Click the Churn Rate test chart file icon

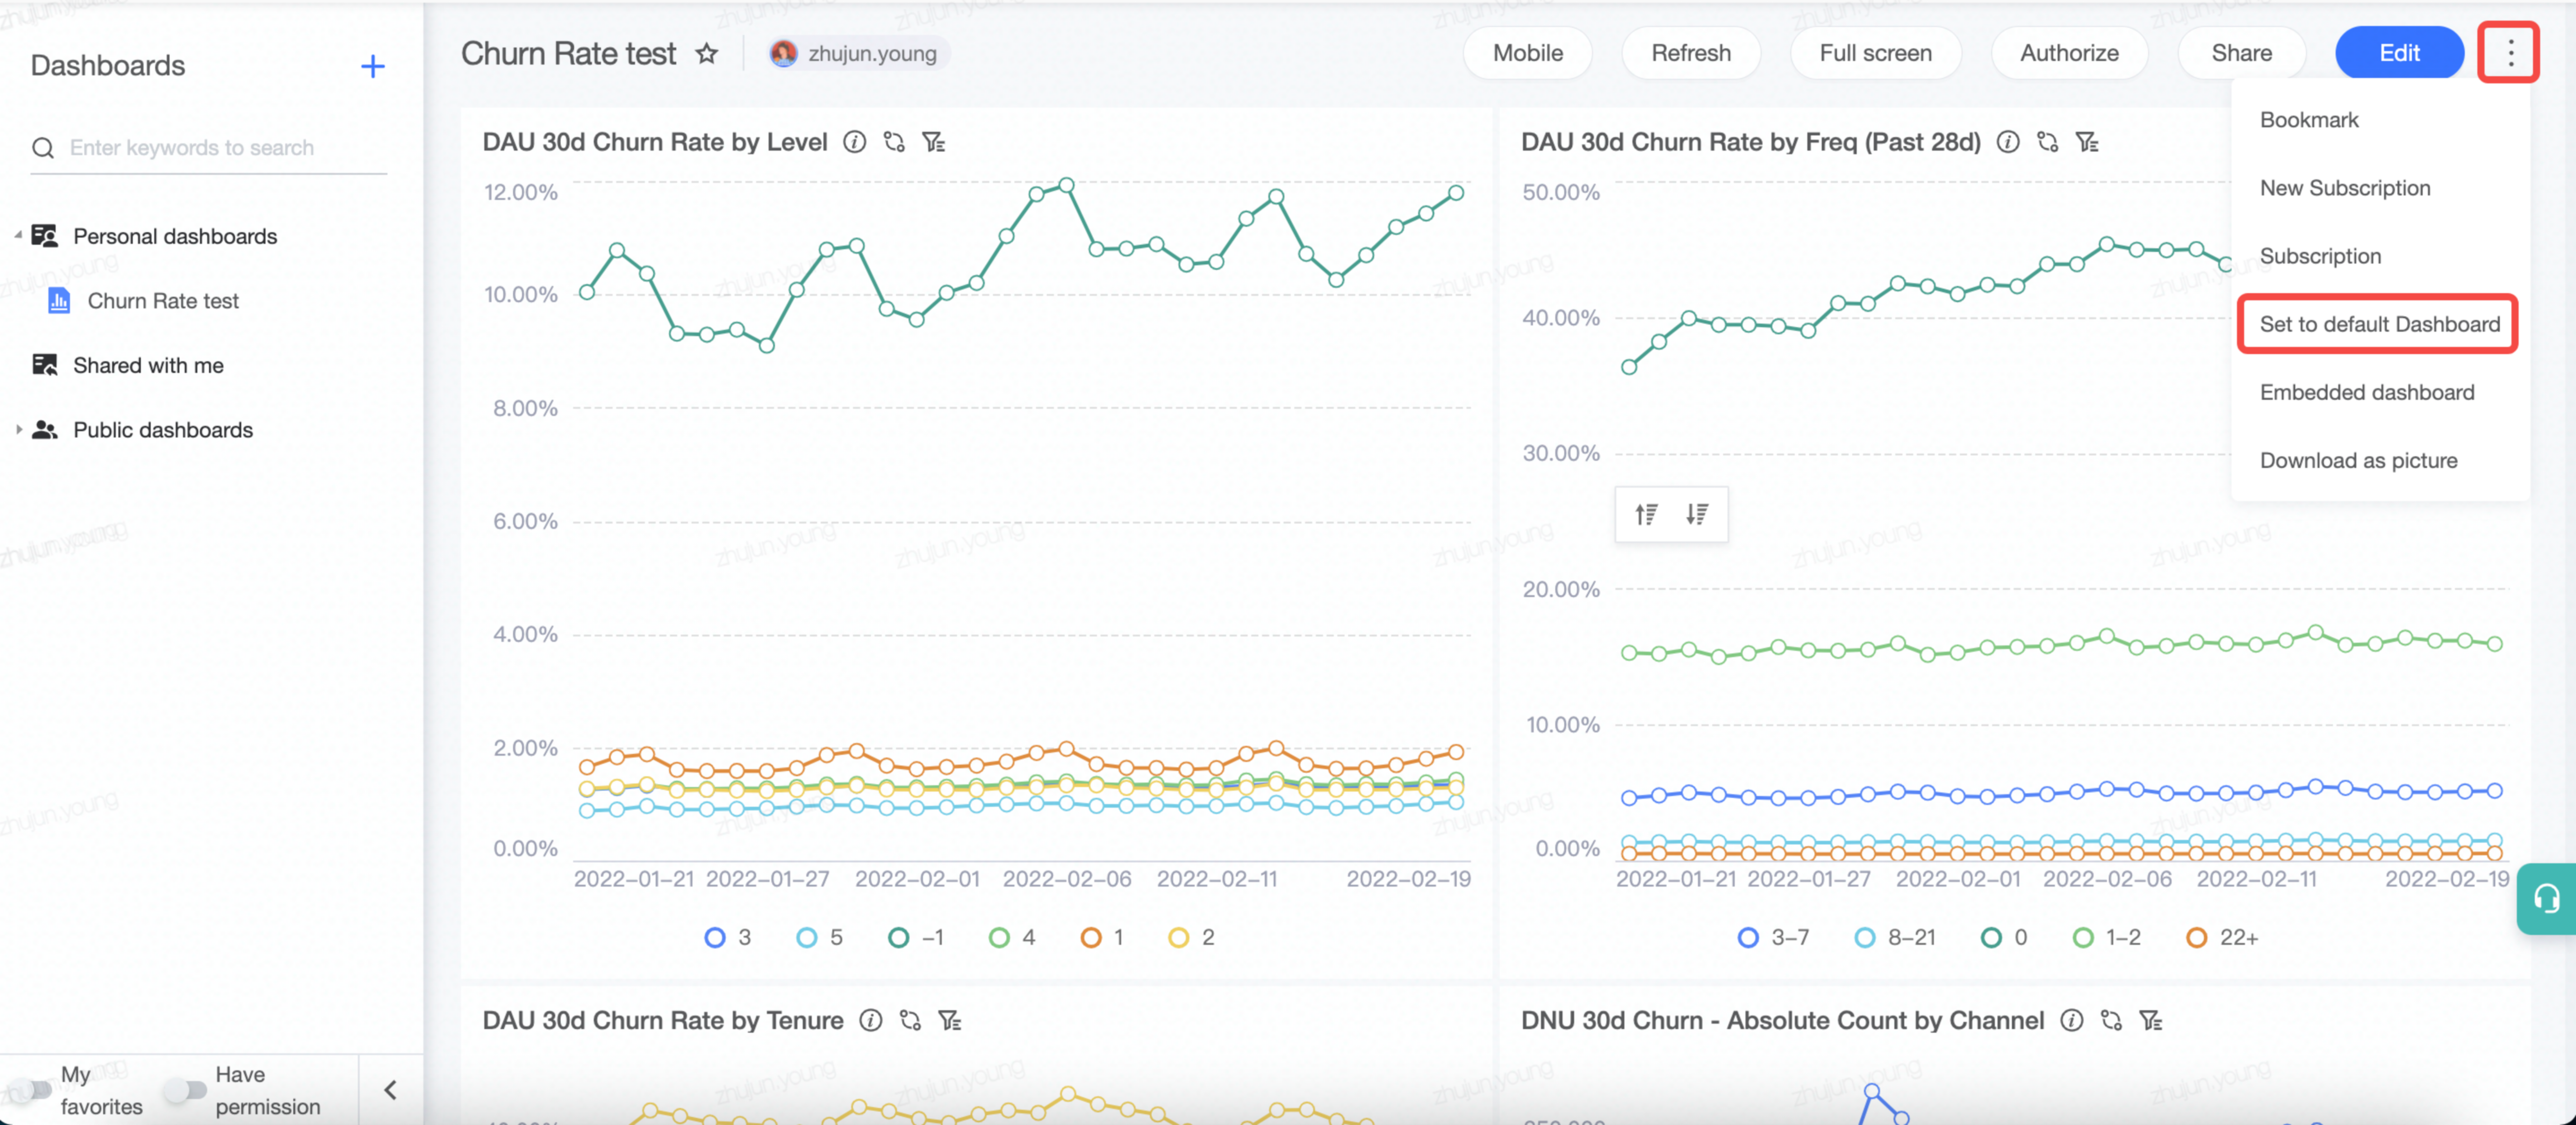(59, 300)
